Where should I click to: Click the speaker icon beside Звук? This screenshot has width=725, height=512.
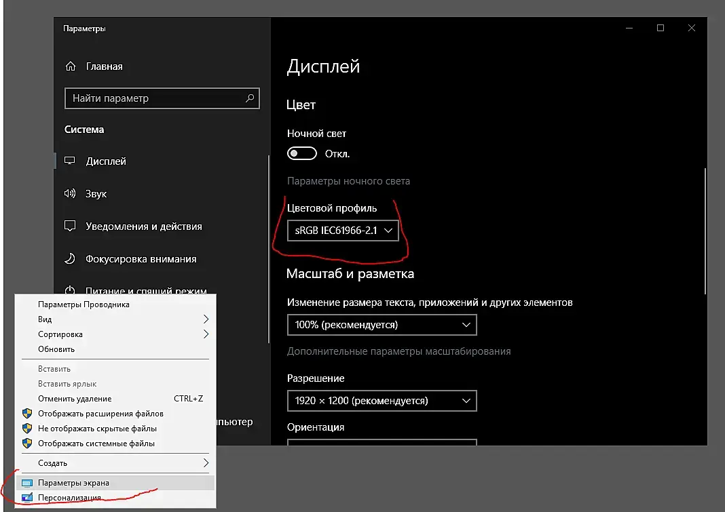(70, 193)
